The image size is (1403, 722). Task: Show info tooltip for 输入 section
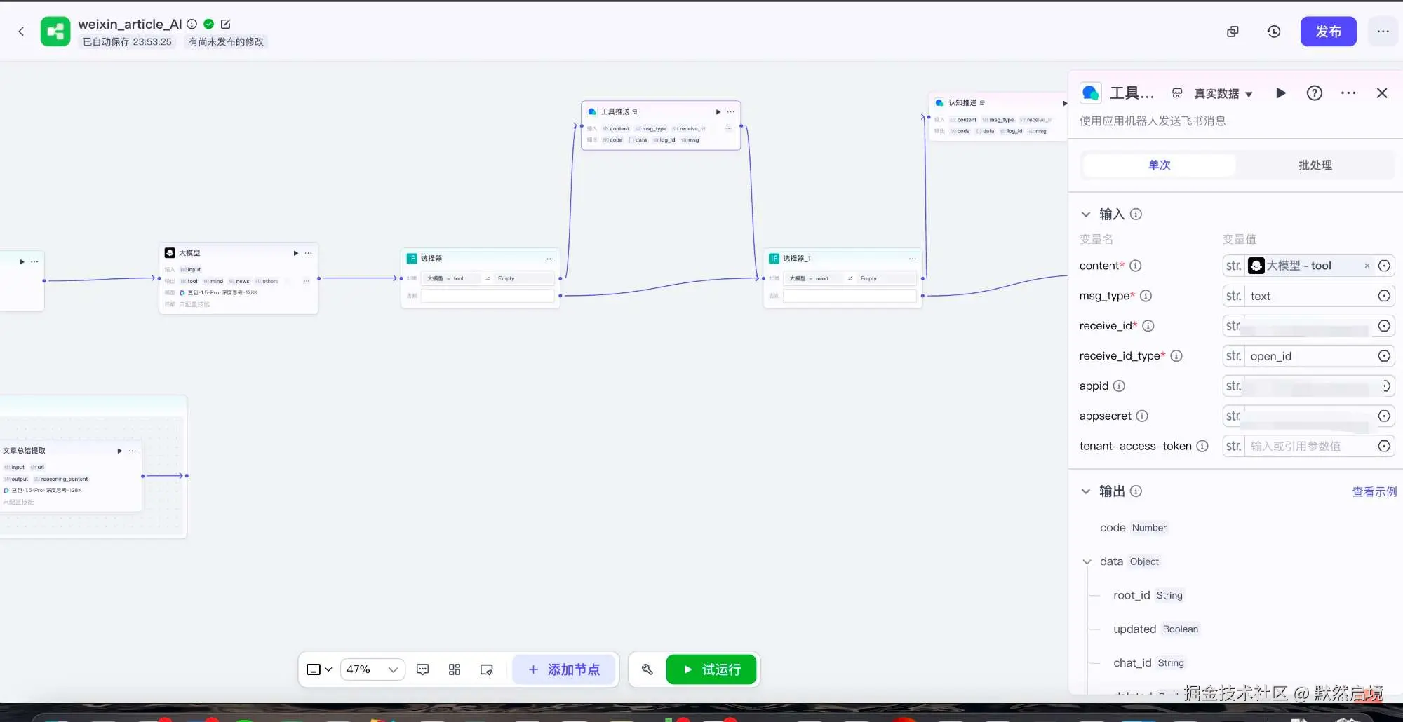[1136, 214]
